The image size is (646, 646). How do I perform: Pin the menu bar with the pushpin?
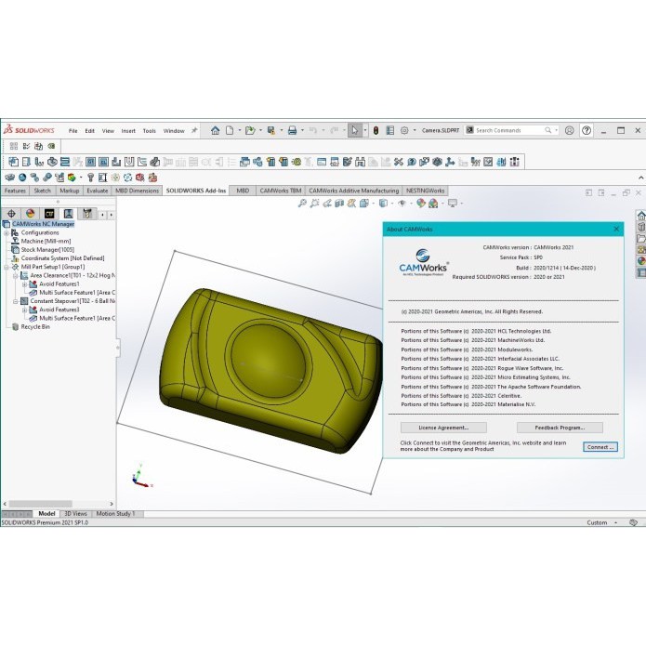tap(194, 131)
